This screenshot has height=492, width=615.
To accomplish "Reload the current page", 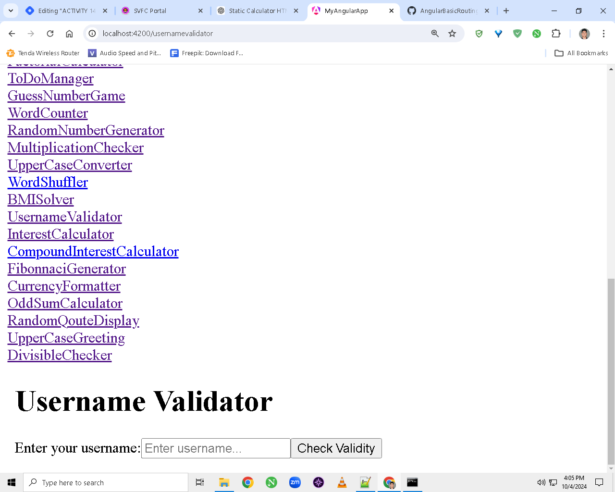I will point(50,34).
